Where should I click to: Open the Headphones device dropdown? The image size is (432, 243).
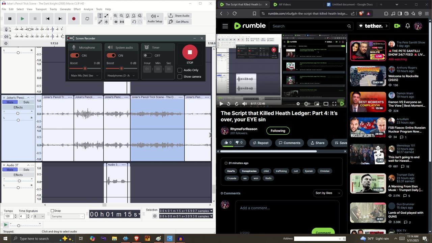121,76
